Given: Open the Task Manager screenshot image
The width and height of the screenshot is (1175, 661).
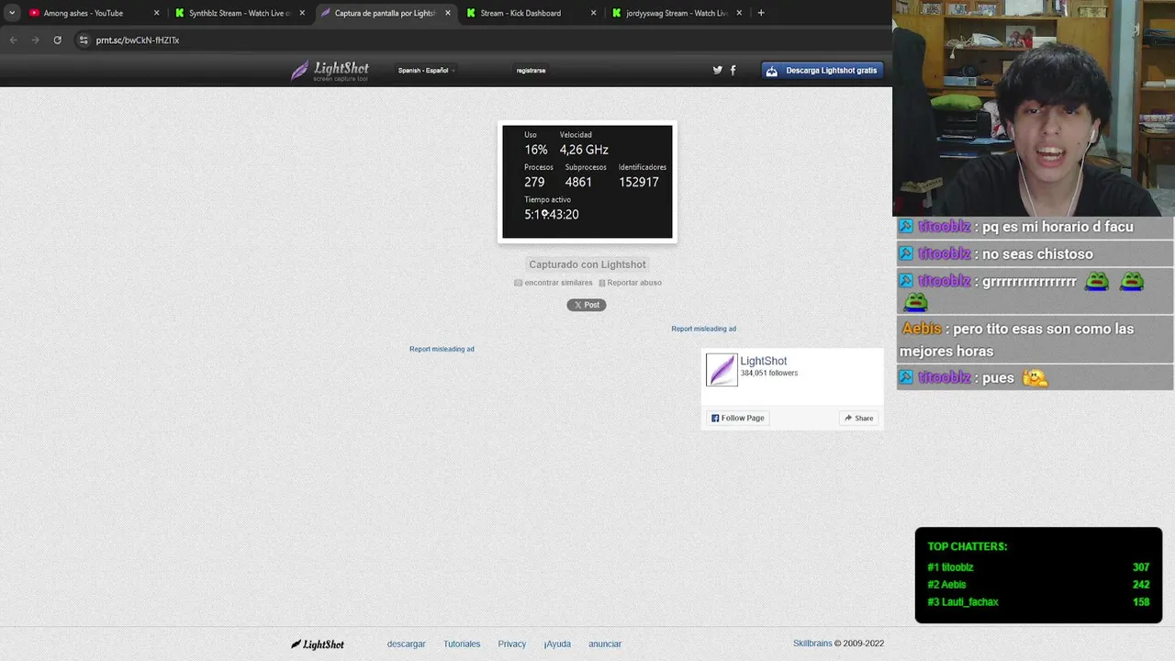Looking at the screenshot, I should (x=587, y=182).
